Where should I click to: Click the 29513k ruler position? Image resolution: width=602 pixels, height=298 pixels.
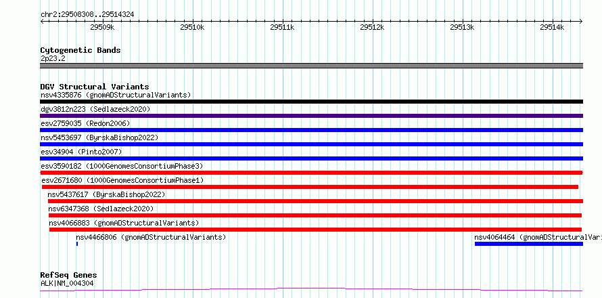click(462, 27)
